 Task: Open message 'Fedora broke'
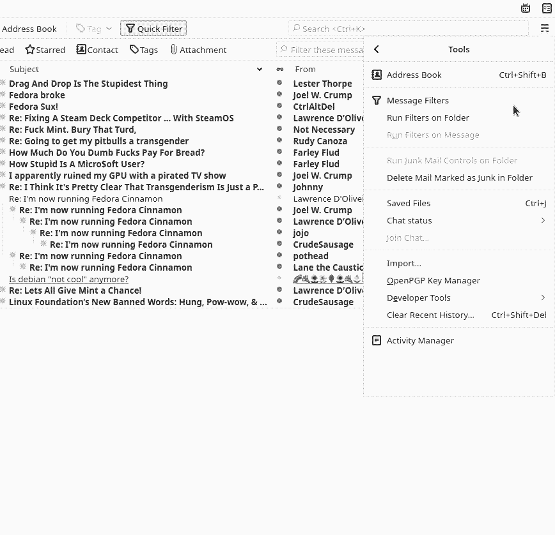pos(37,95)
